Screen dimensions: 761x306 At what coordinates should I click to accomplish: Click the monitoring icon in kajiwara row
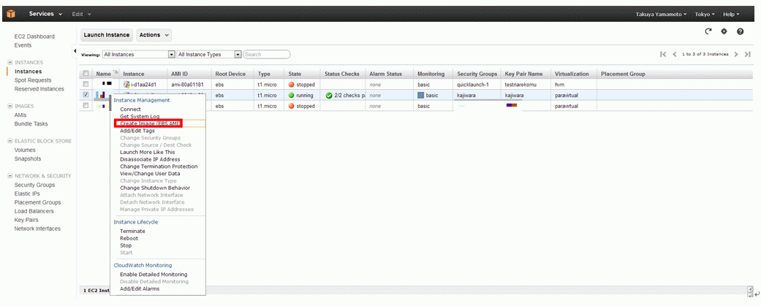click(x=421, y=96)
